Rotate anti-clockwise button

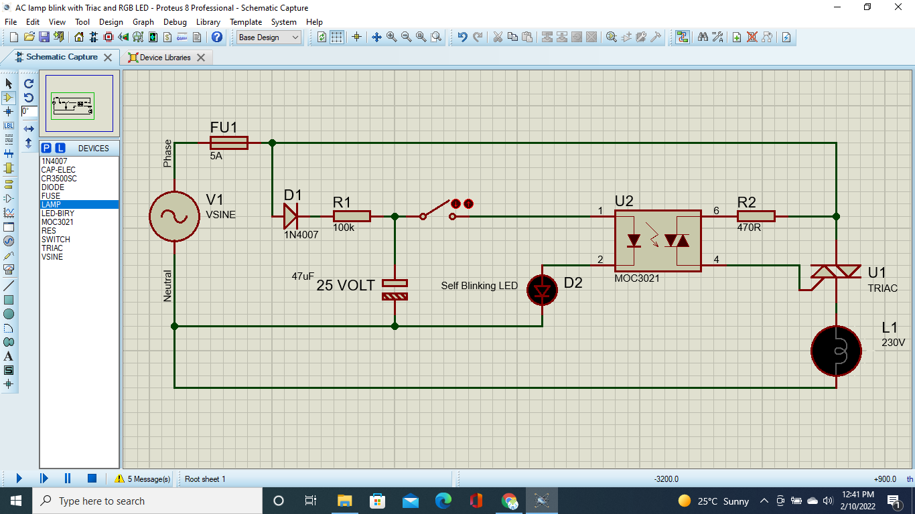click(x=29, y=98)
